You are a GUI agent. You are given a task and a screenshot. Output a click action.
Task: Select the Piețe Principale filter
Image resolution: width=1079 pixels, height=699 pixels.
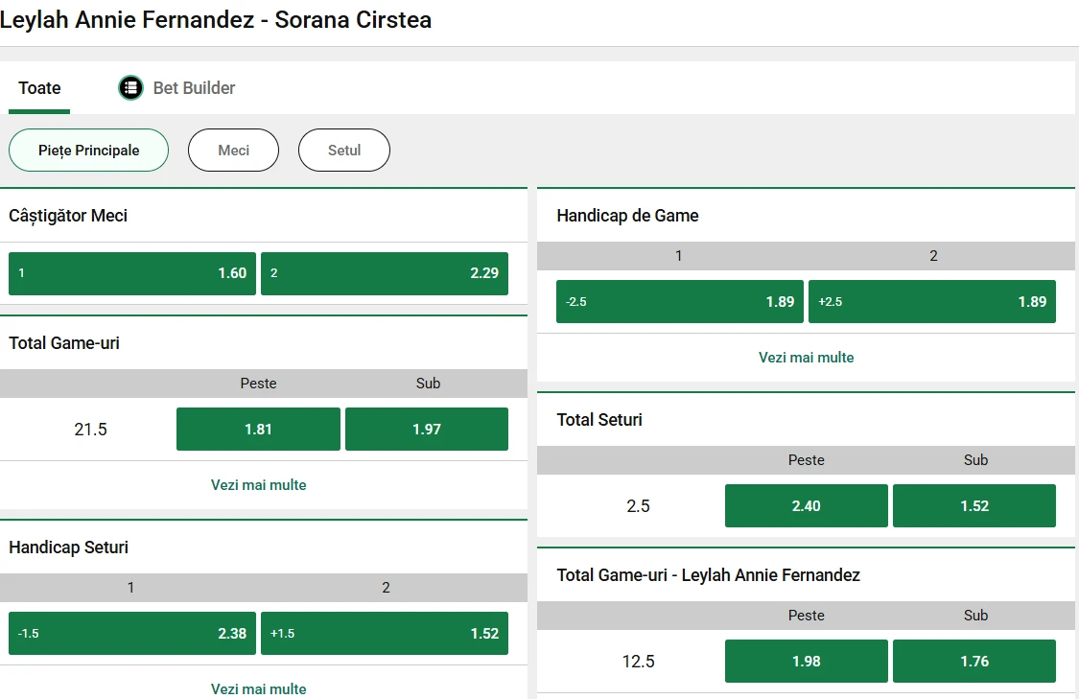click(88, 151)
